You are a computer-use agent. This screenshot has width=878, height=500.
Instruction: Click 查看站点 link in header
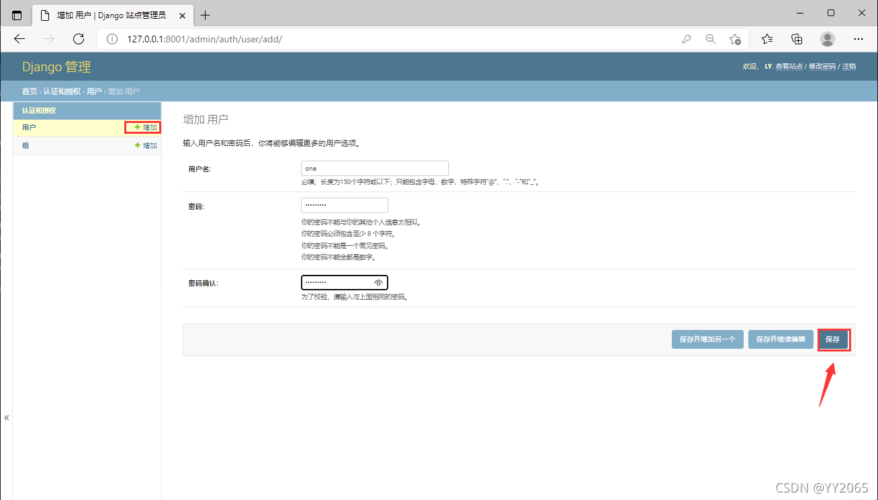click(x=789, y=67)
